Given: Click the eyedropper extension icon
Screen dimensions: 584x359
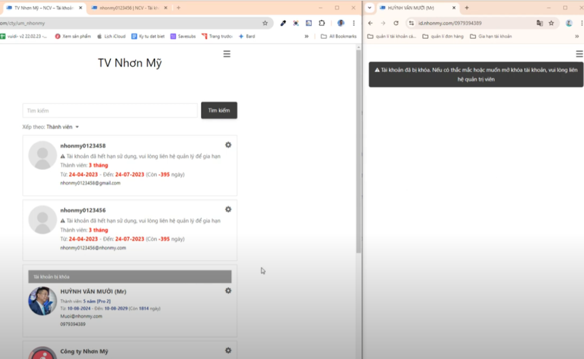Looking at the screenshot, I should click(283, 23).
